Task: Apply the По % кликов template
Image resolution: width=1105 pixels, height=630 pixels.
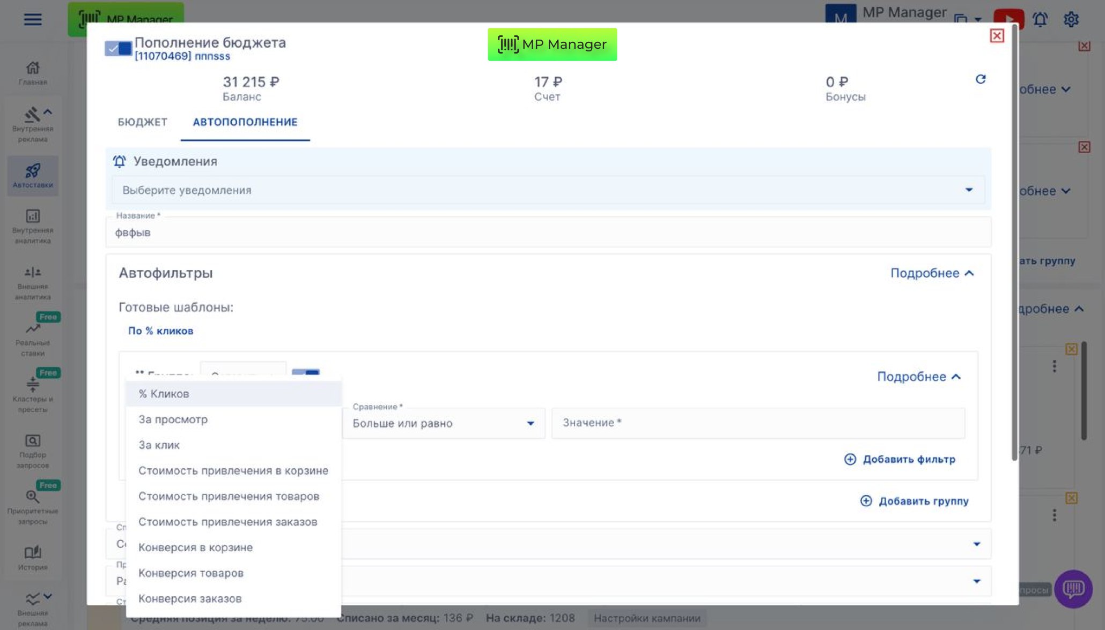Action: point(160,331)
